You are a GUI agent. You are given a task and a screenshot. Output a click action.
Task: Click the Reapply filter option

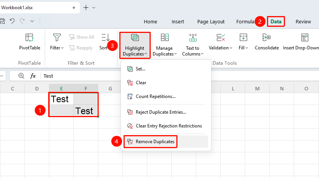point(81,48)
